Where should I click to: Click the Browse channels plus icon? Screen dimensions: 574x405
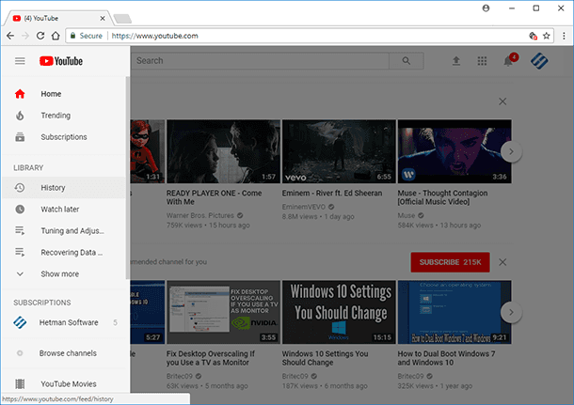pos(20,353)
